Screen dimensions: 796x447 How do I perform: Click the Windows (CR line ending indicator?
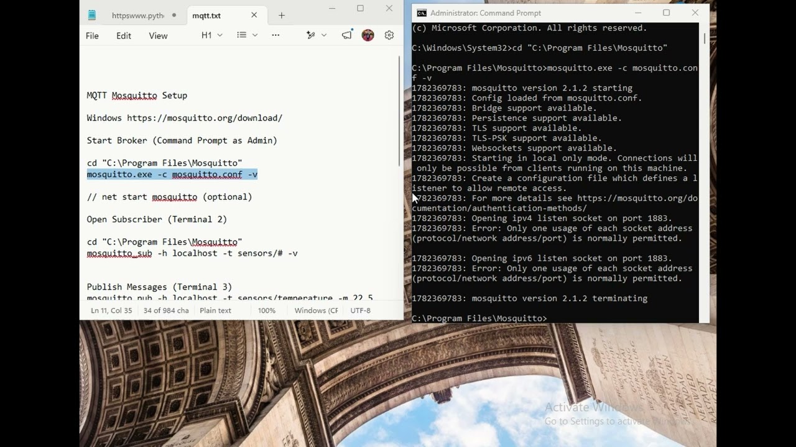pyautogui.click(x=316, y=310)
